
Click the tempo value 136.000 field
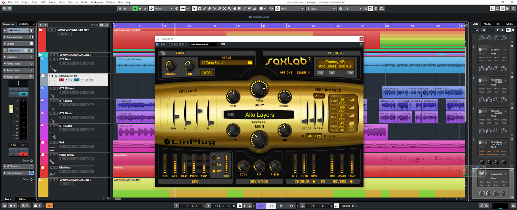pos(346,206)
